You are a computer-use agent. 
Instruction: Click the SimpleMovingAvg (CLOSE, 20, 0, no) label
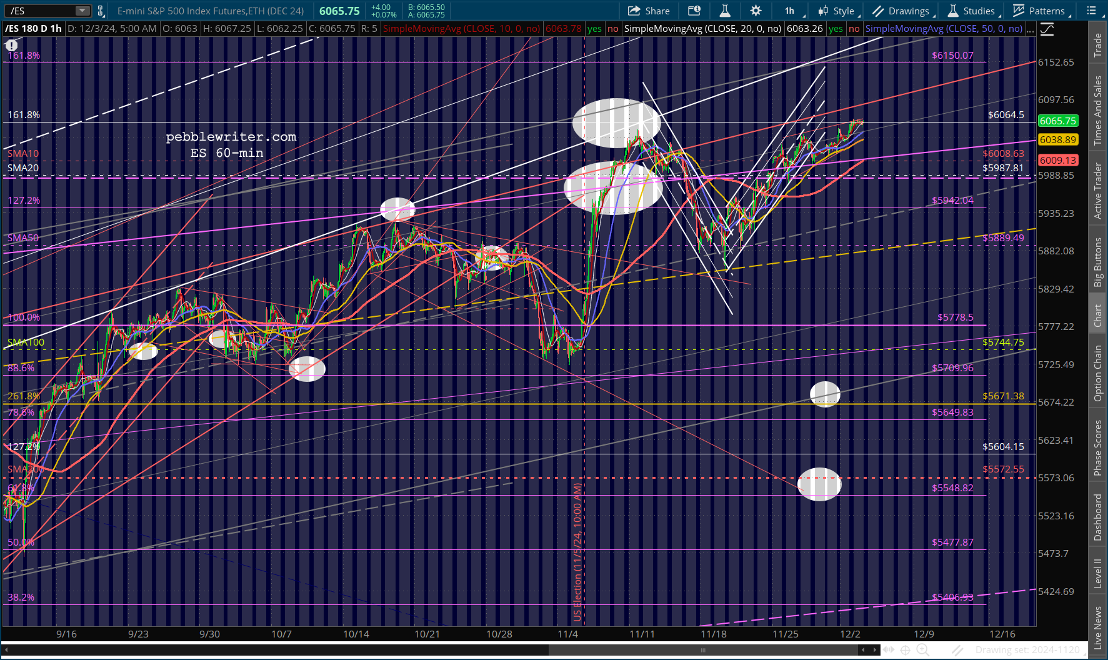pyautogui.click(x=702, y=29)
